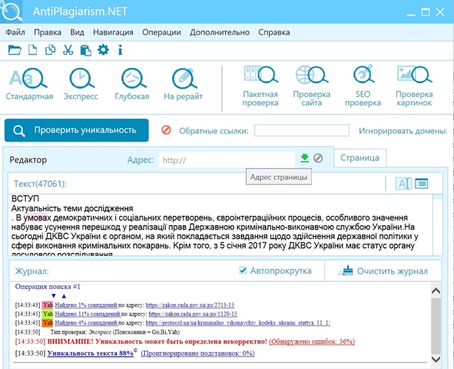Screen dimensions: 454x369
Task: Jump to next match with down triangle
Action: click(53, 296)
